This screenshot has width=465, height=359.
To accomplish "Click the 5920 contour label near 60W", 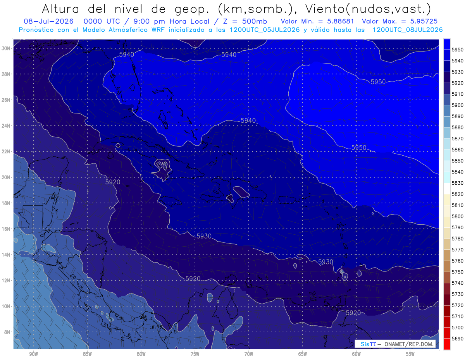I will 353,313.
